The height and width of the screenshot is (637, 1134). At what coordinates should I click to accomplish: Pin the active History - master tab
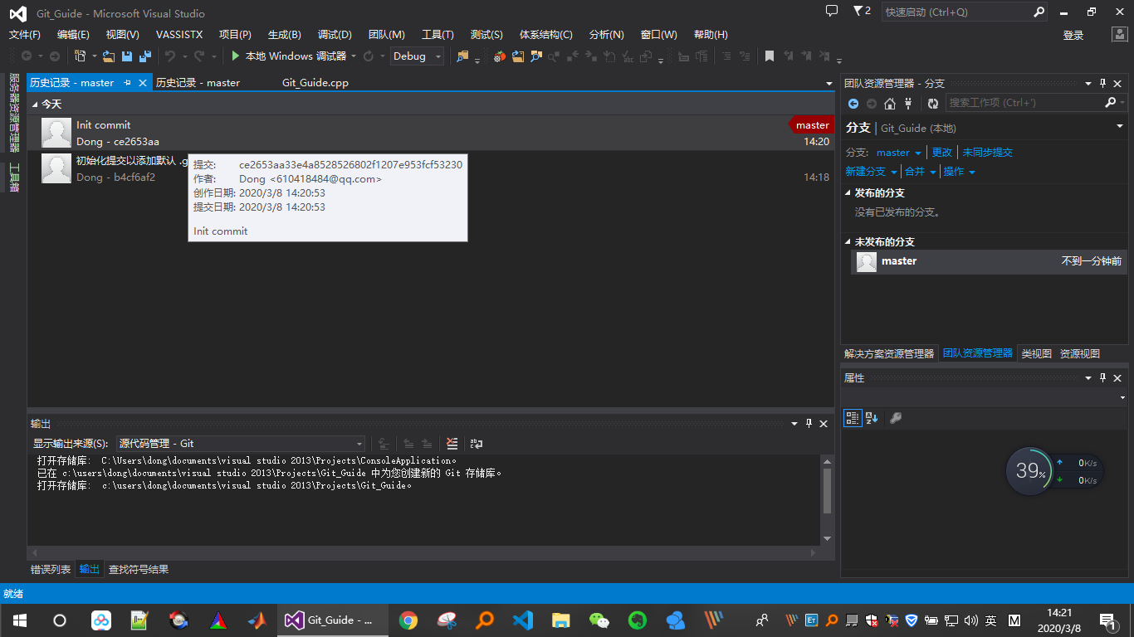128,83
